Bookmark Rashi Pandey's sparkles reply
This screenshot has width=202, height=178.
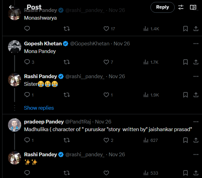[185, 173]
